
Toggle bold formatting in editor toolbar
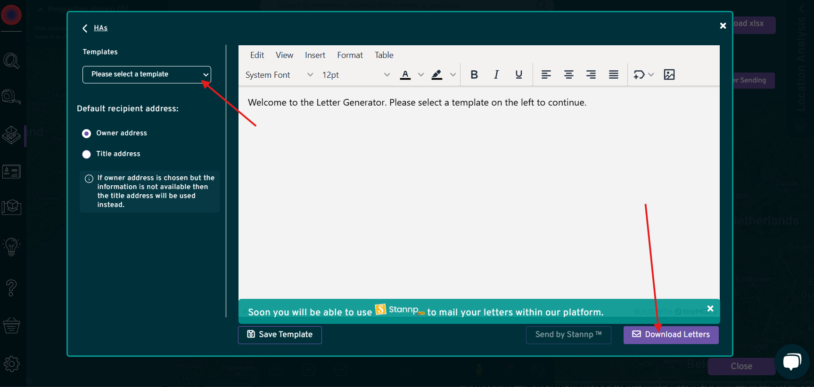[474, 74]
